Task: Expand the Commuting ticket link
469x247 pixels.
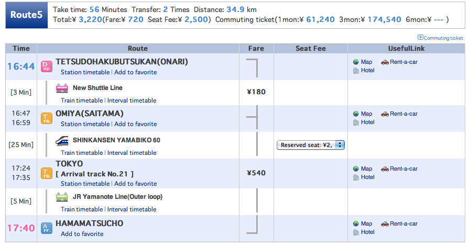Action: [440, 38]
